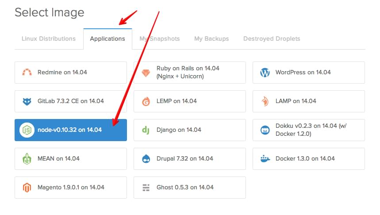Pick WordPress on 14.04 image

(309, 73)
